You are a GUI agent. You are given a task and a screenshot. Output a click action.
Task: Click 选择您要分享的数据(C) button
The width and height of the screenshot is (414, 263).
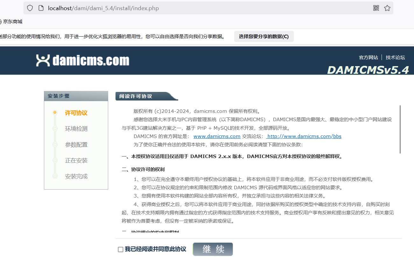264,36
